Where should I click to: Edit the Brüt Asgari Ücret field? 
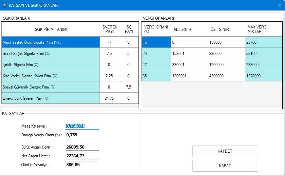[82, 147]
